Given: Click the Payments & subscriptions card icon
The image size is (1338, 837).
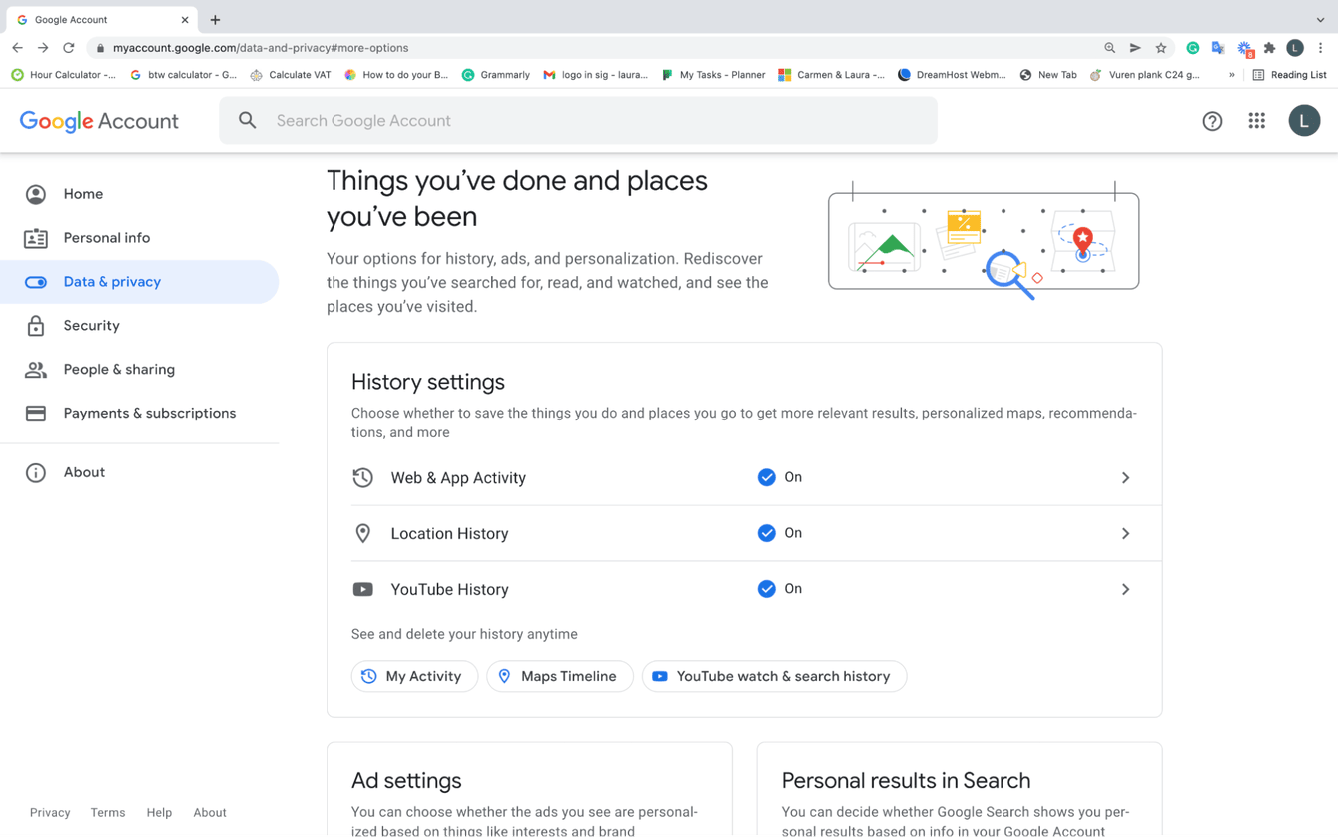Looking at the screenshot, I should point(35,413).
